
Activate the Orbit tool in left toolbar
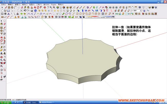click(x=2, y=57)
